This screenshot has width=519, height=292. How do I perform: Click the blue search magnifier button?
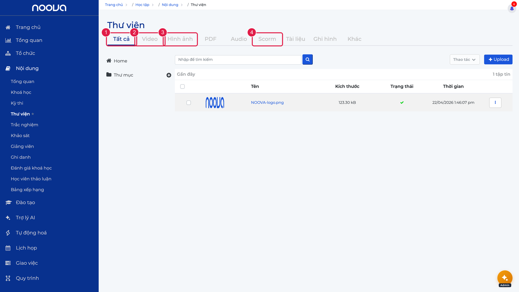[308, 59]
